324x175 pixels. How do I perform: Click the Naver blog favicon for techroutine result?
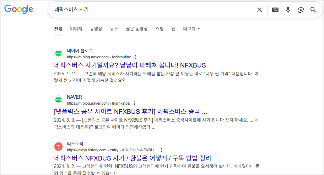(59, 54)
